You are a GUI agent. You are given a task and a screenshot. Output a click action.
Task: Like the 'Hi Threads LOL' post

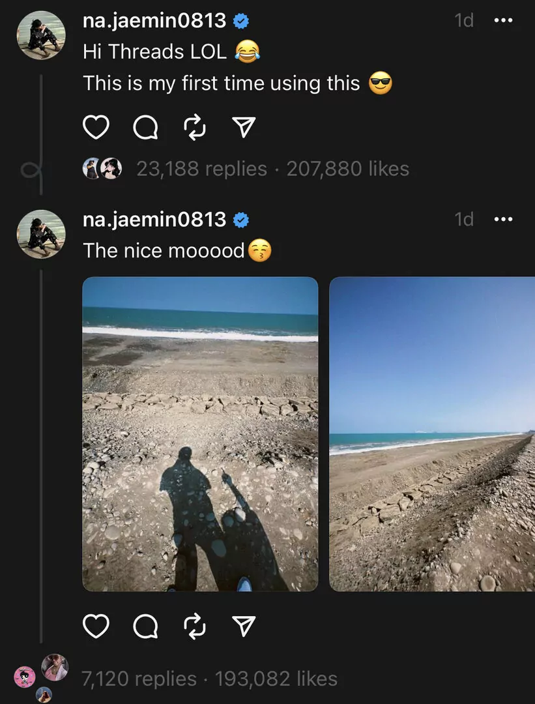click(x=96, y=128)
